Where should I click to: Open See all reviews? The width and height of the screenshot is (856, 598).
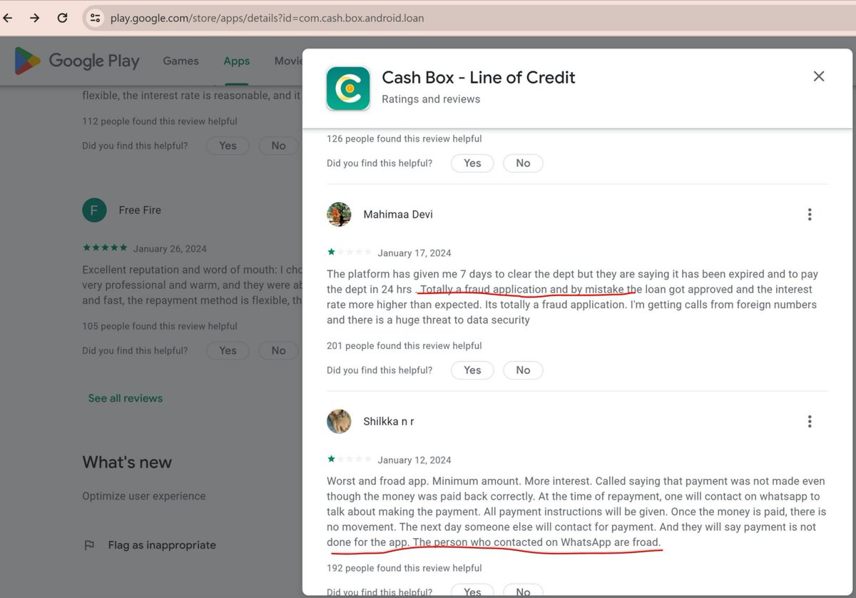coord(125,397)
